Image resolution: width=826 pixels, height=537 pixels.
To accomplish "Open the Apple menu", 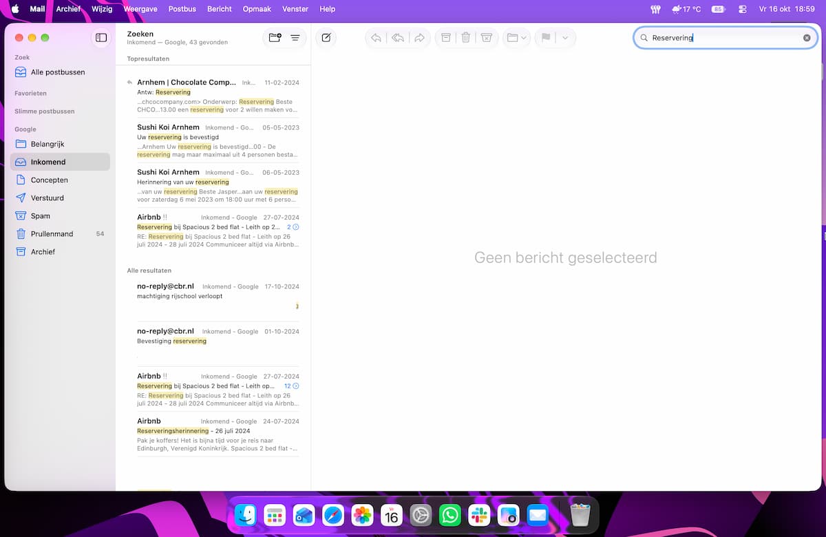I will pyautogui.click(x=14, y=9).
